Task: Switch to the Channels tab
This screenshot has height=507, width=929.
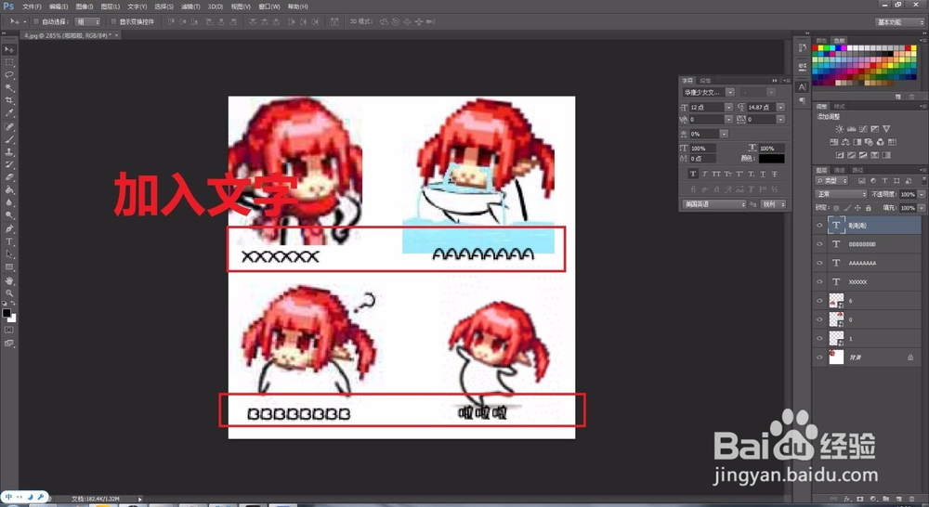Action: [840, 170]
